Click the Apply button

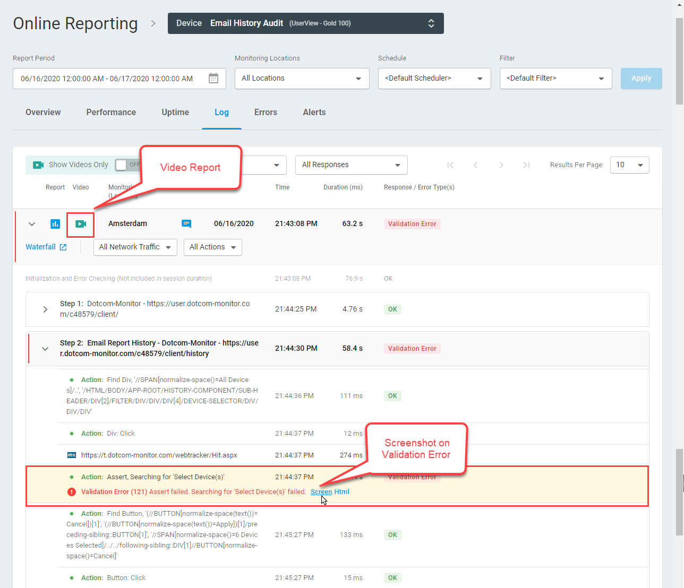point(641,79)
